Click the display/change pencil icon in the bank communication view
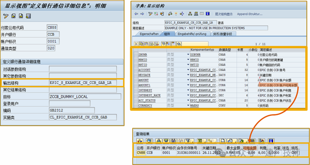310x165 pixels. 6,16
